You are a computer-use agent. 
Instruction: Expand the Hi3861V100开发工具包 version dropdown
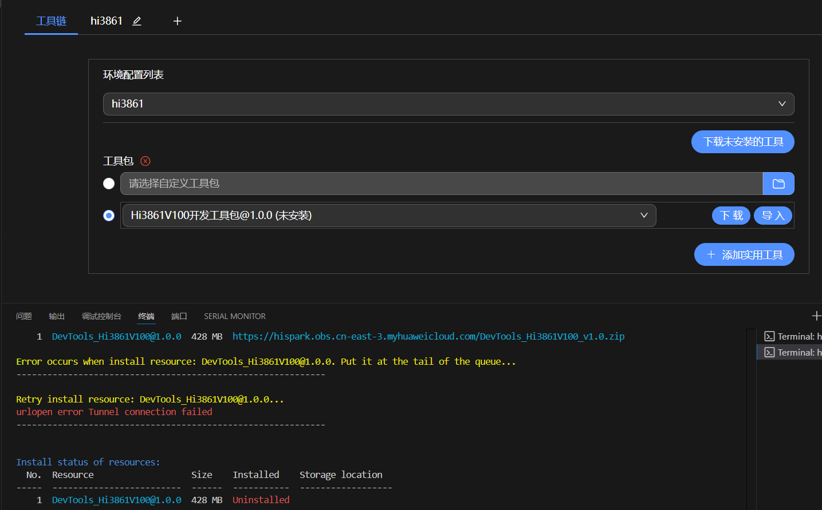click(390, 216)
